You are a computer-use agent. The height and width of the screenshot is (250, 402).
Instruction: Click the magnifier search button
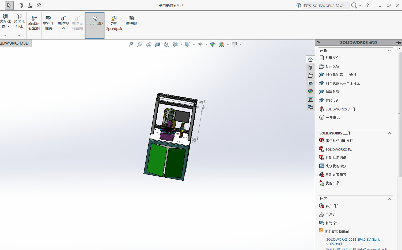(x=354, y=5)
